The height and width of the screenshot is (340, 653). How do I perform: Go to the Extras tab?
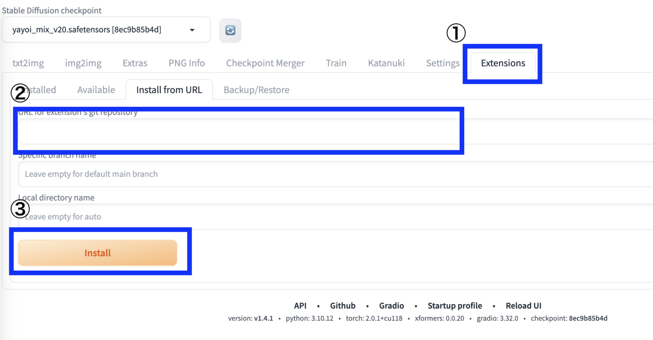[135, 63]
